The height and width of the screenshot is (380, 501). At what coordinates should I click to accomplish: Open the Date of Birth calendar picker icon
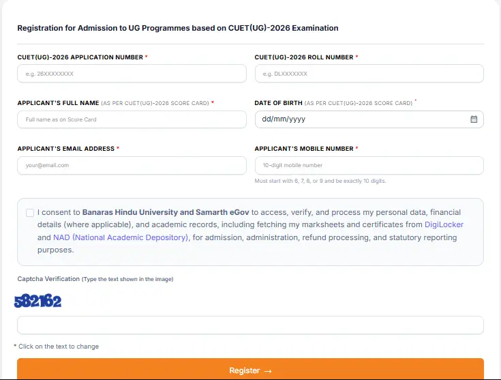click(474, 119)
